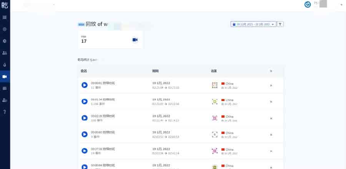Sort by the 时间 column header
This screenshot has width=346, height=169.
pos(155,71)
